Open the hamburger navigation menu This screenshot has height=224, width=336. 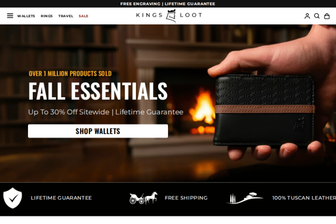(x=10, y=16)
